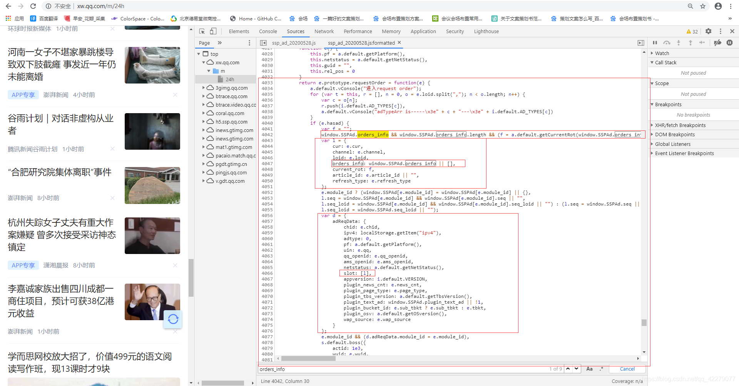Toggle regex search option
The image size is (739, 386).
601,369
